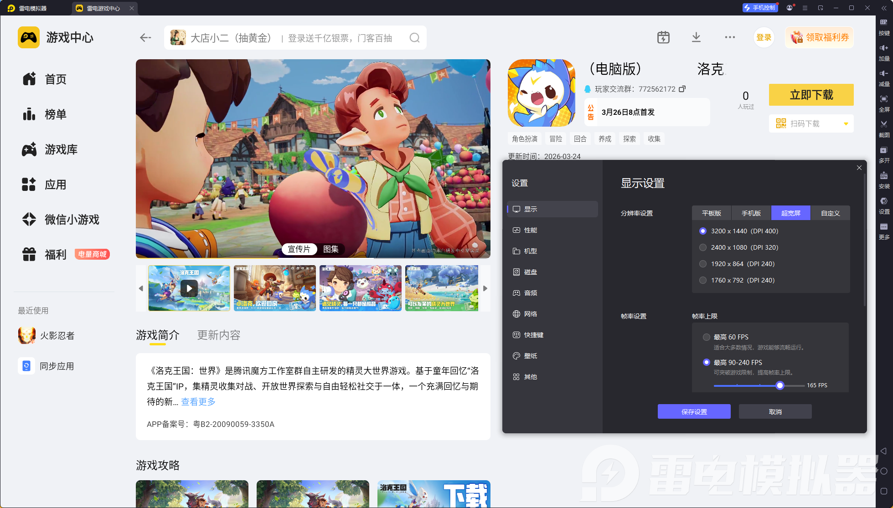Click the Save Settings (保存设置) button
This screenshot has height=508, width=893.
(x=694, y=411)
